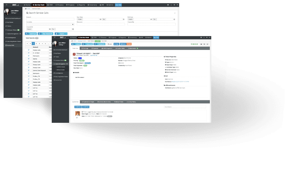
Task: Open Settings under user name, front window
Action: 62,45
